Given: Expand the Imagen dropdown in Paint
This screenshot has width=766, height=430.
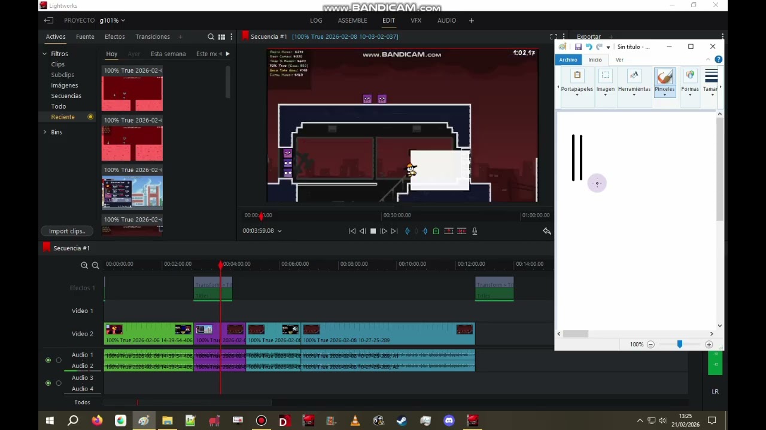Looking at the screenshot, I should click(605, 94).
